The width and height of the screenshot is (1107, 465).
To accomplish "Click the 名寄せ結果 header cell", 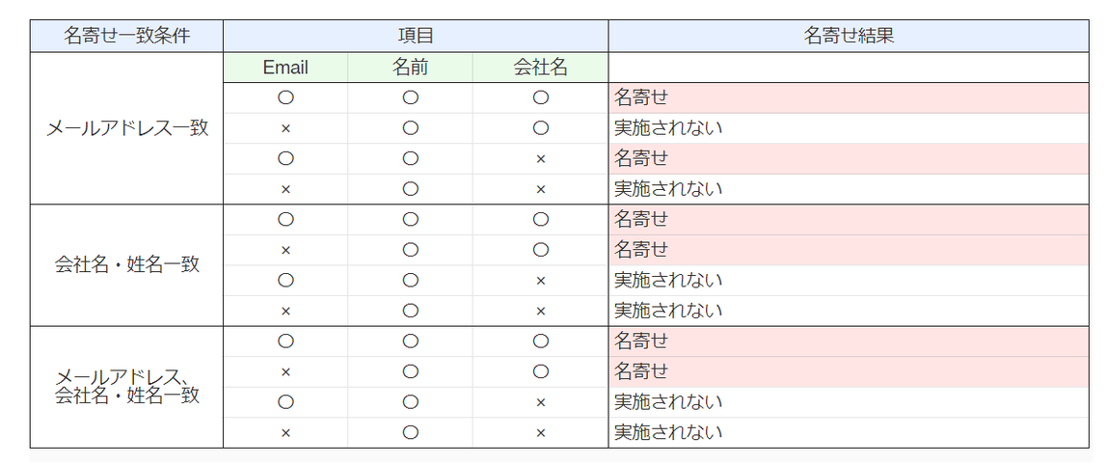I will tap(849, 36).
